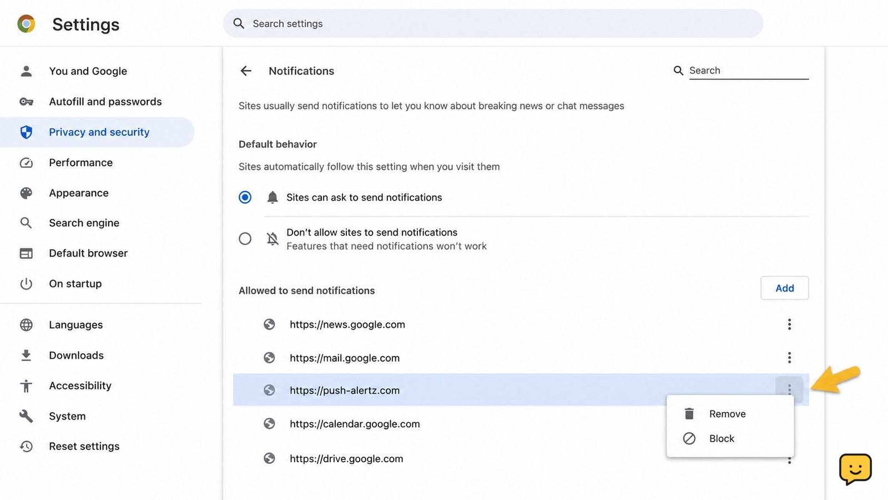Click the https://drive.google.com entry
The height and width of the screenshot is (500, 888).
point(346,458)
